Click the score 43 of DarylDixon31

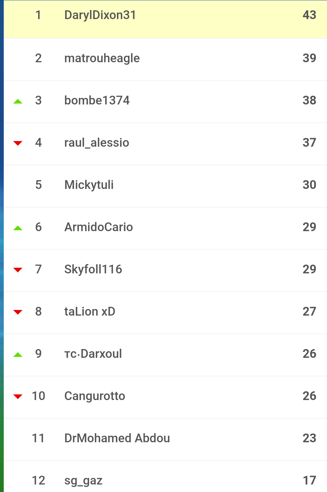[309, 15]
